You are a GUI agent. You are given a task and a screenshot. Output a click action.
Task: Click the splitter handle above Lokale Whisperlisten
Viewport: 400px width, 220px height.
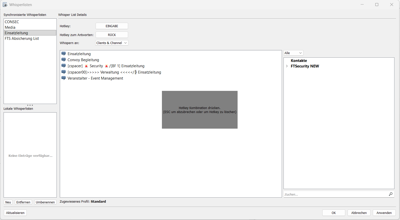coord(30,105)
